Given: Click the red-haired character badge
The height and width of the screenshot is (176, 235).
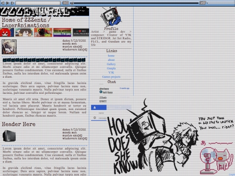Looking at the screenshot, I should 7,32.
